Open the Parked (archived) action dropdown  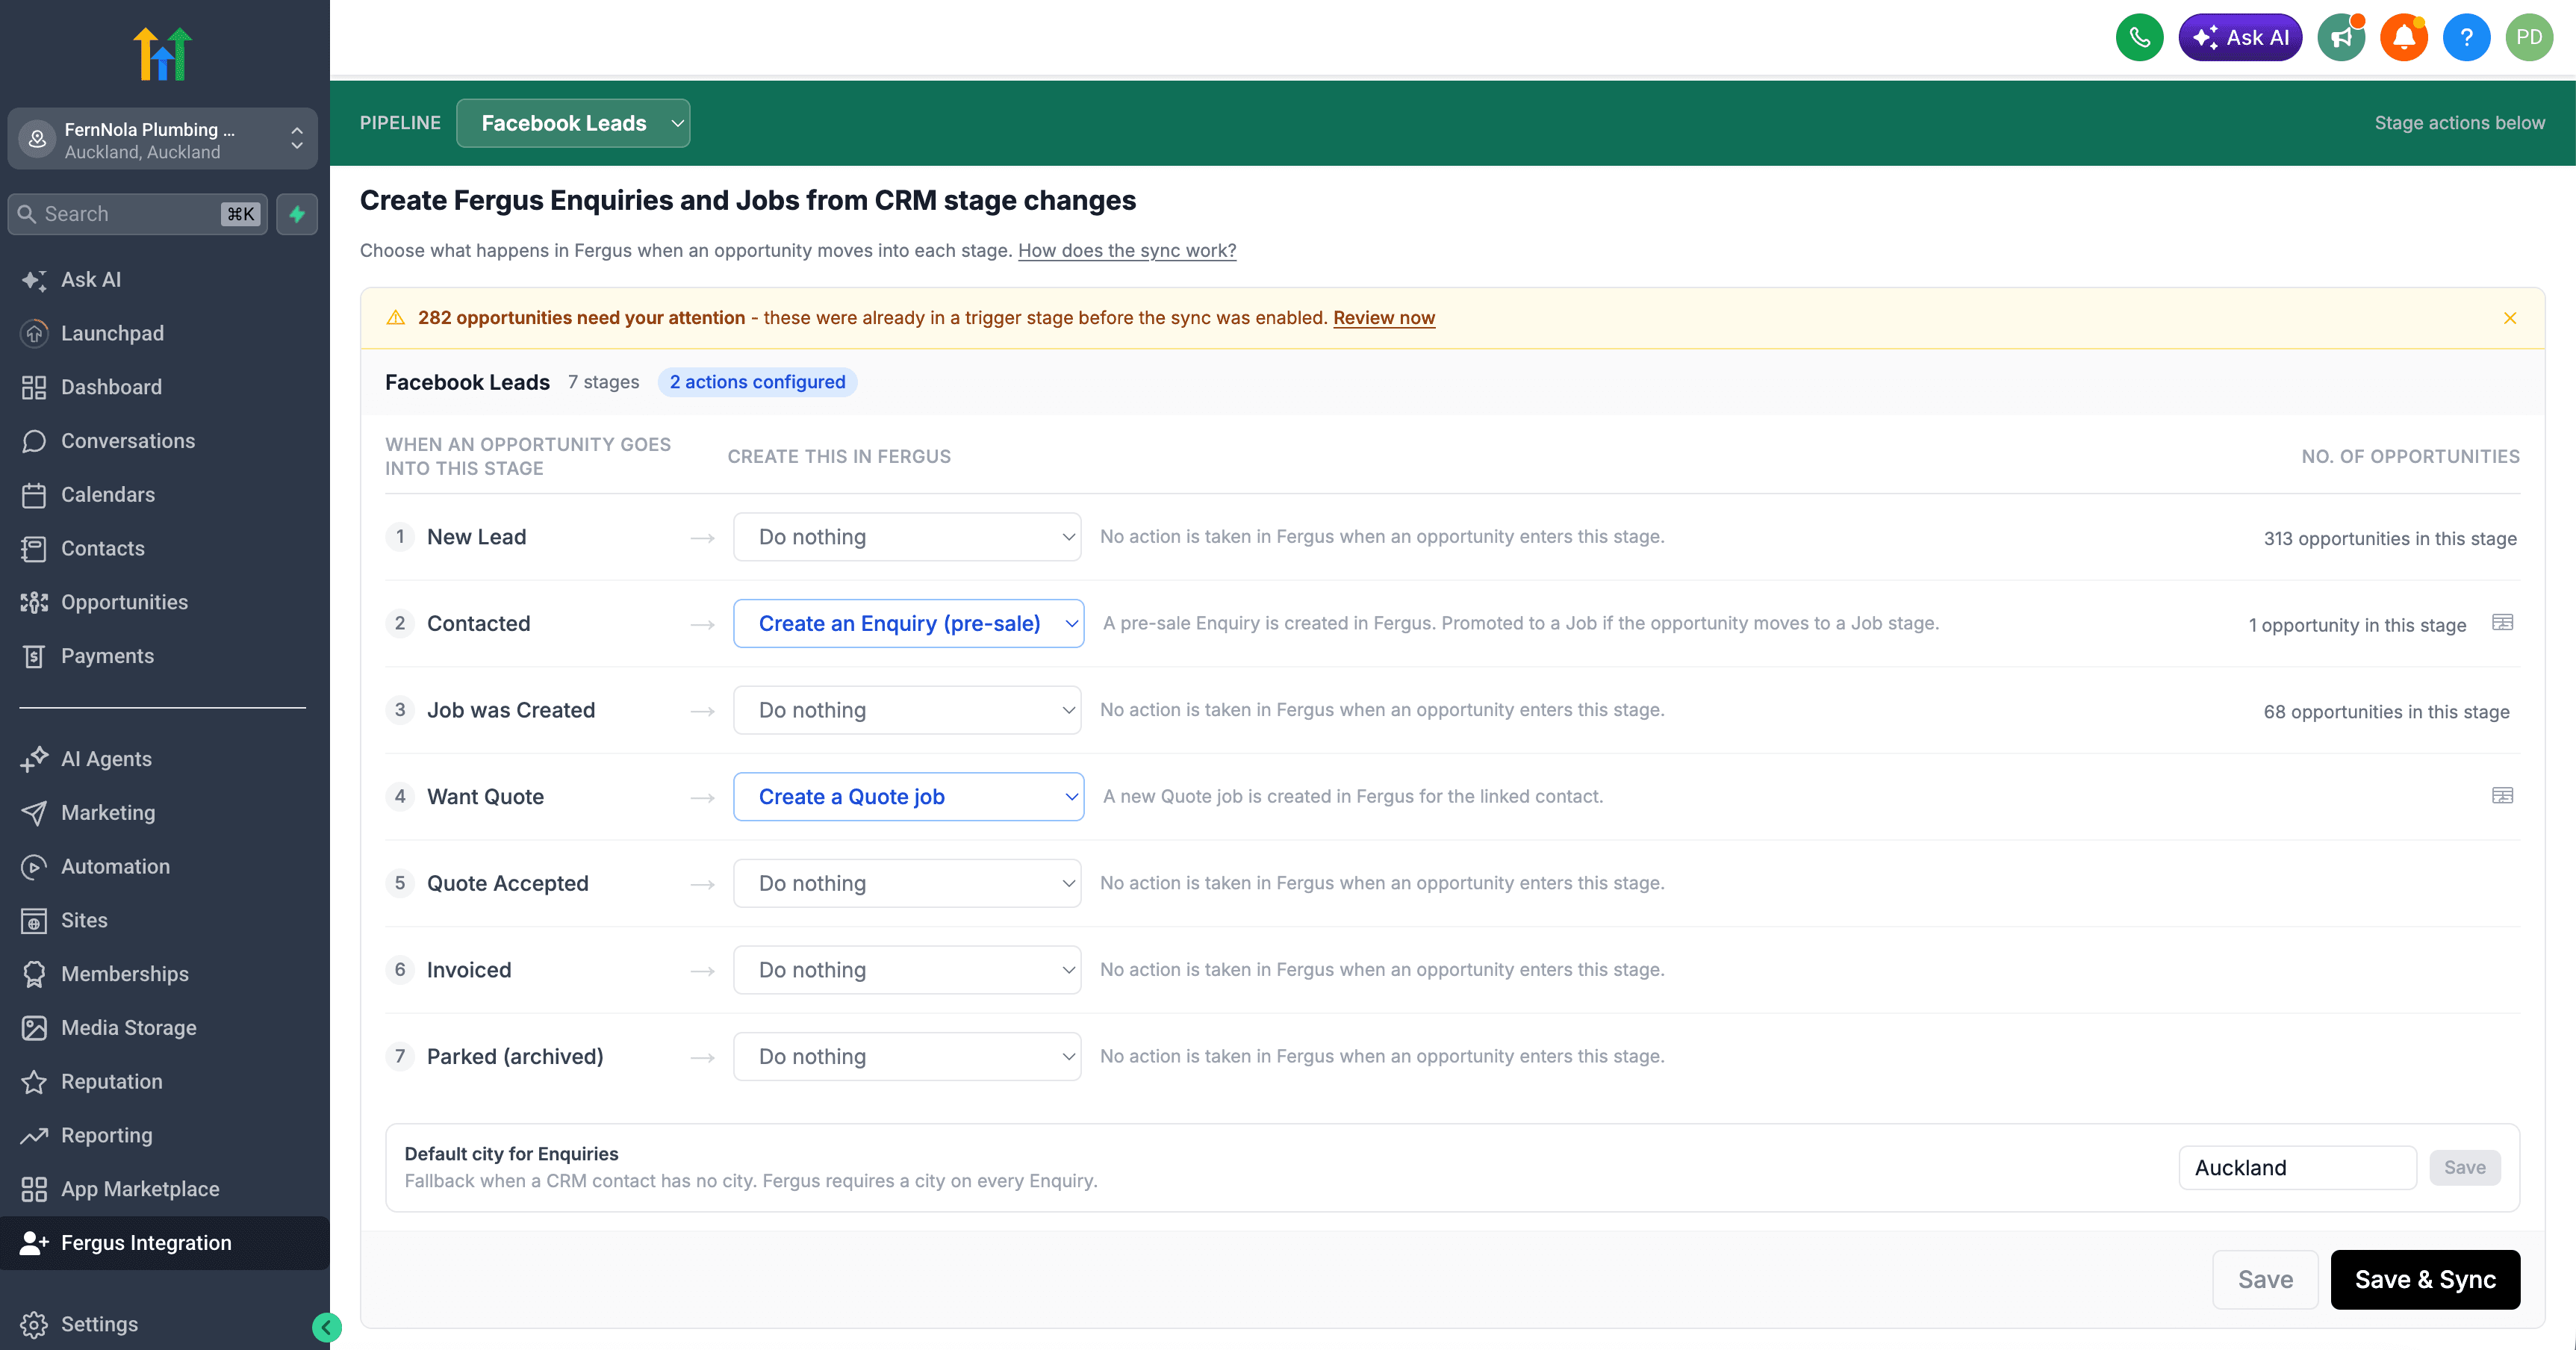pyautogui.click(x=907, y=1057)
